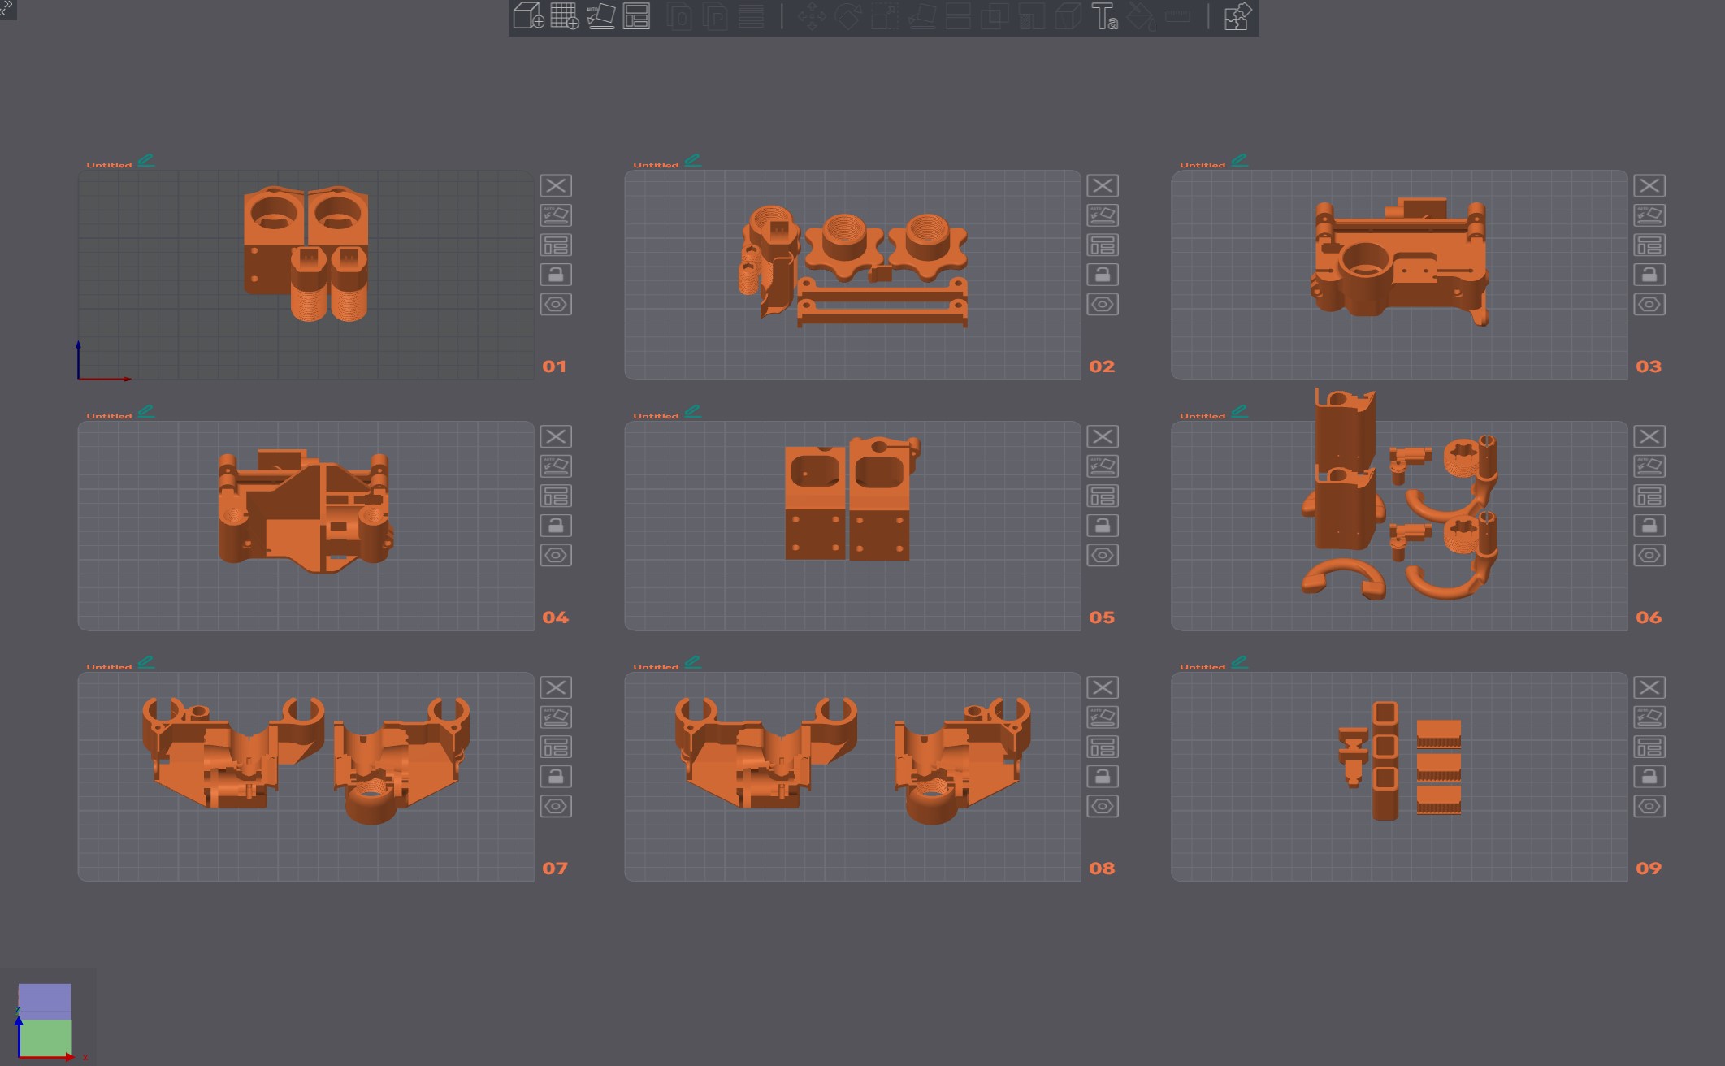Arrange all objects using top toolbar icon
The width and height of the screenshot is (1725, 1066).
636,16
